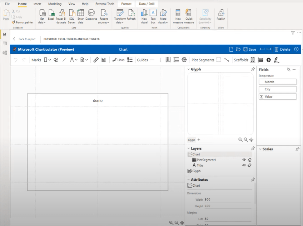The height and width of the screenshot is (226, 303).
Task: Open the Format ribbon tab
Action: pos(127,4)
